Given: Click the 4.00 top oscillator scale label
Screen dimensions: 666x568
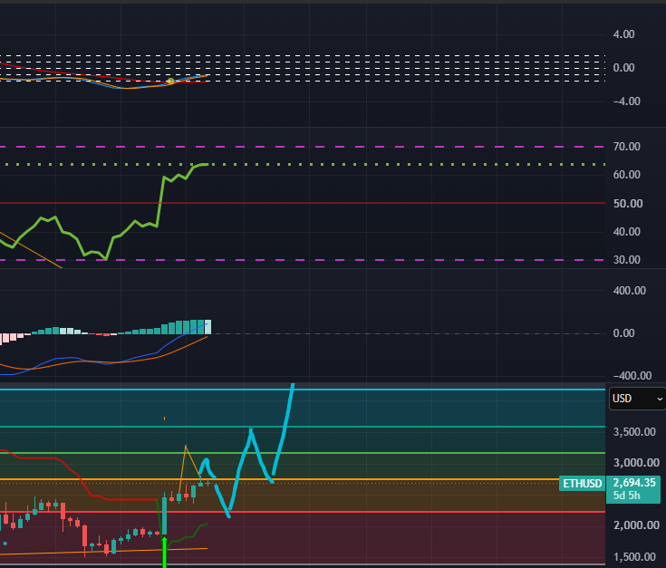Looking at the screenshot, I should (623, 34).
